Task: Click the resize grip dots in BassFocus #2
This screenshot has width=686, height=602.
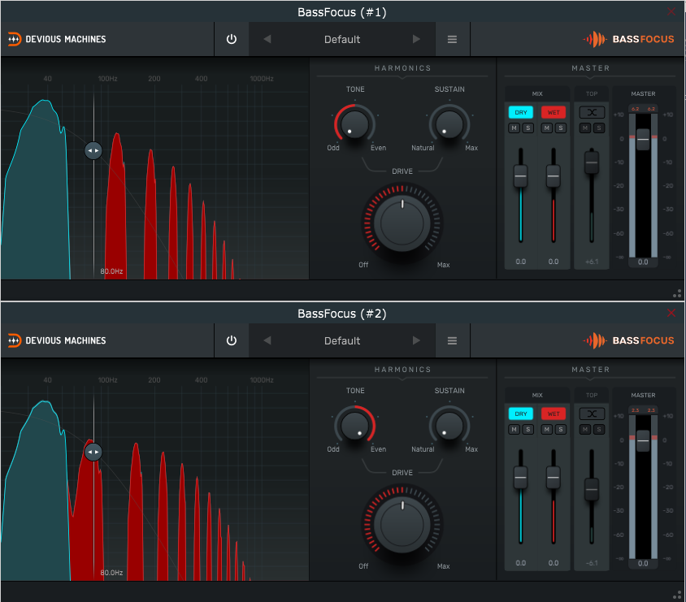Action: pos(677,595)
